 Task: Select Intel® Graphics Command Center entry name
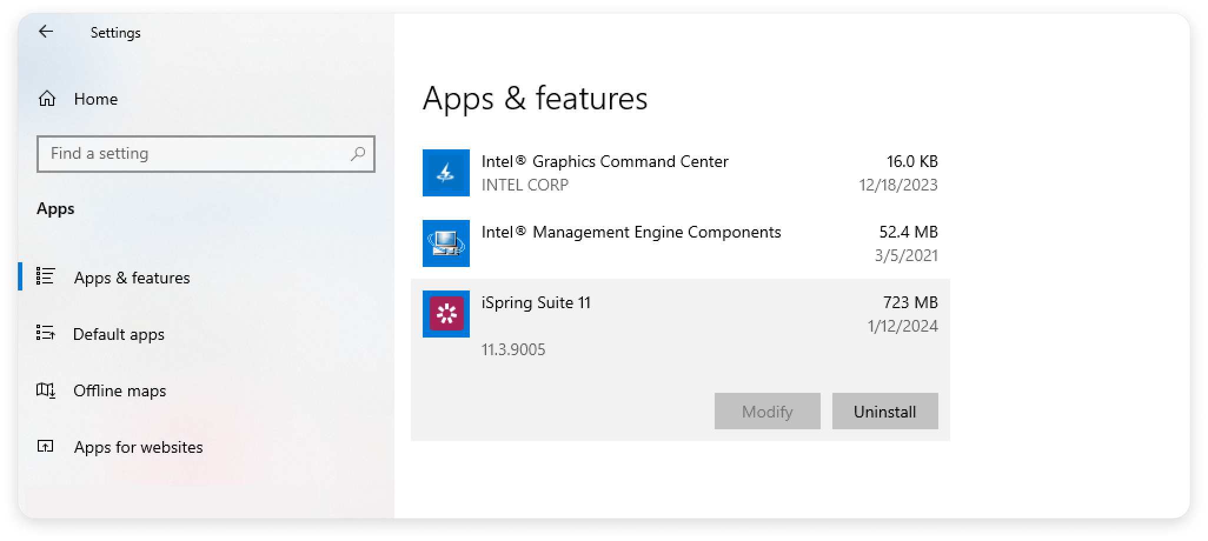[605, 161]
